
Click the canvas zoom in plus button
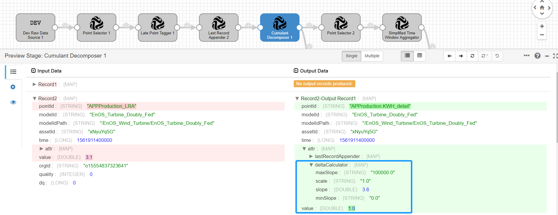tap(542, 26)
